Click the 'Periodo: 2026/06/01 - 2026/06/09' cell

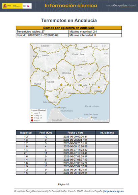click(x=43, y=35)
